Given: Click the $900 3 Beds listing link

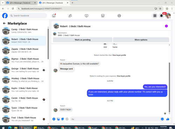Looking at the screenshot, I should coord(69,35).
